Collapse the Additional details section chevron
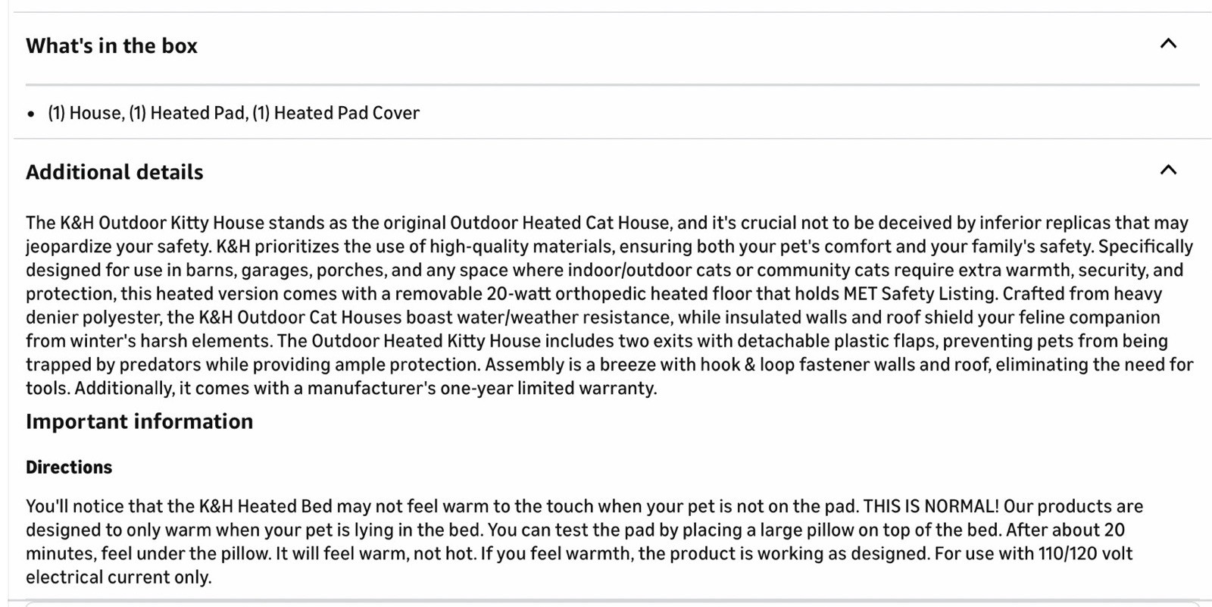This screenshot has width=1212, height=607. click(1168, 171)
